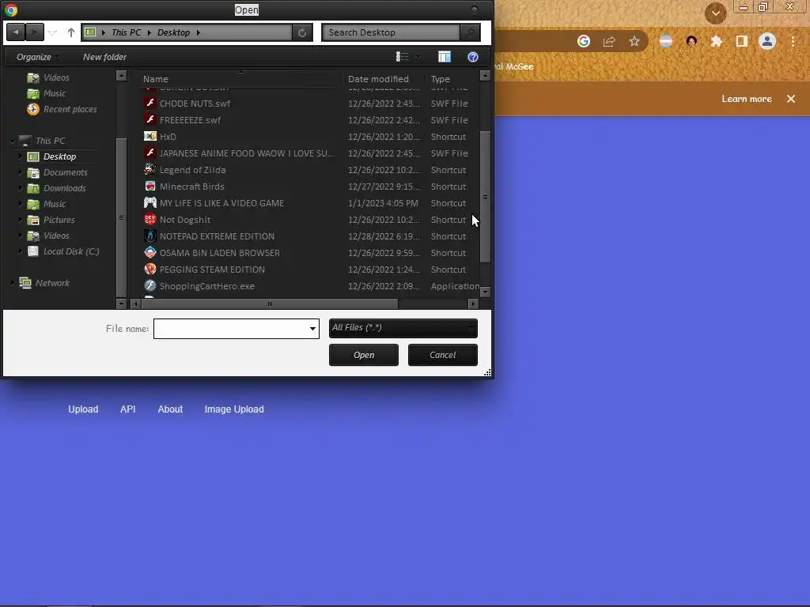Dismiss the Chrome infobar
Image resolution: width=810 pixels, height=607 pixels.
(791, 99)
